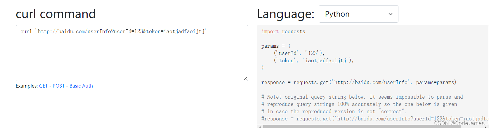This screenshot has height=128, width=489.
Task: Open the POST example link
Action: pyautogui.click(x=59, y=86)
